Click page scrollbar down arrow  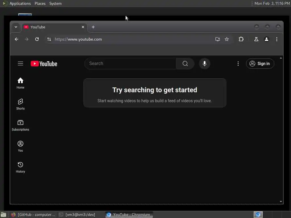tap(281, 202)
